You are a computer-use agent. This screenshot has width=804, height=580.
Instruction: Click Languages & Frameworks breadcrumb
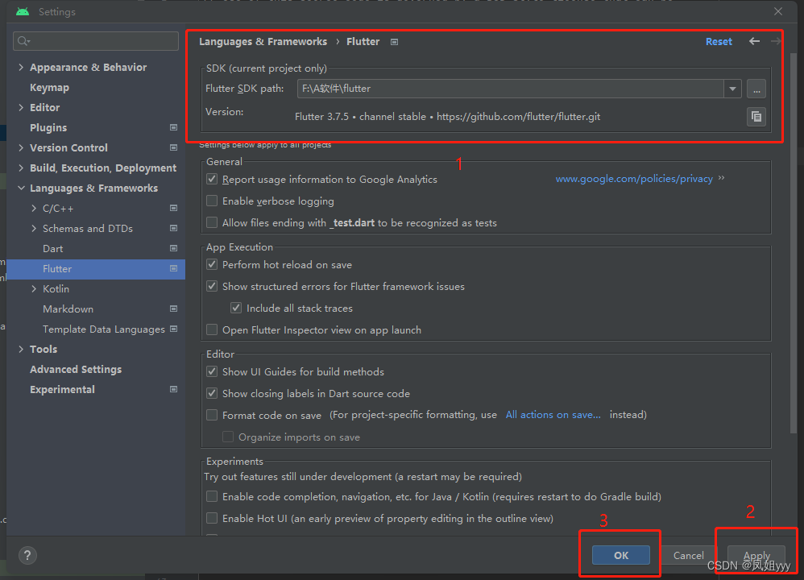point(263,42)
